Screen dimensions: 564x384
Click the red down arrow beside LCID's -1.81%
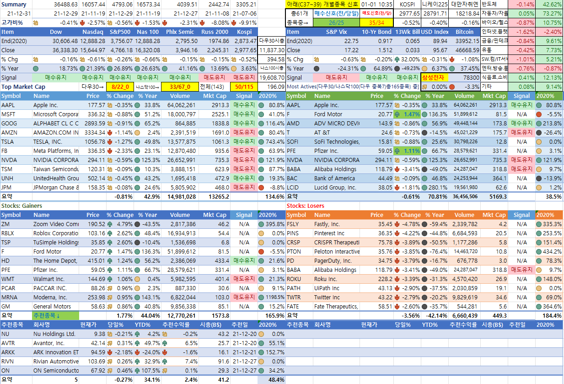tap(396, 187)
